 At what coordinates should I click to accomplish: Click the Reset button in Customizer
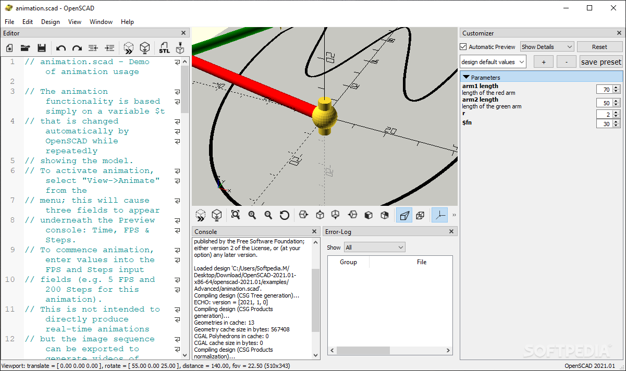(x=599, y=47)
